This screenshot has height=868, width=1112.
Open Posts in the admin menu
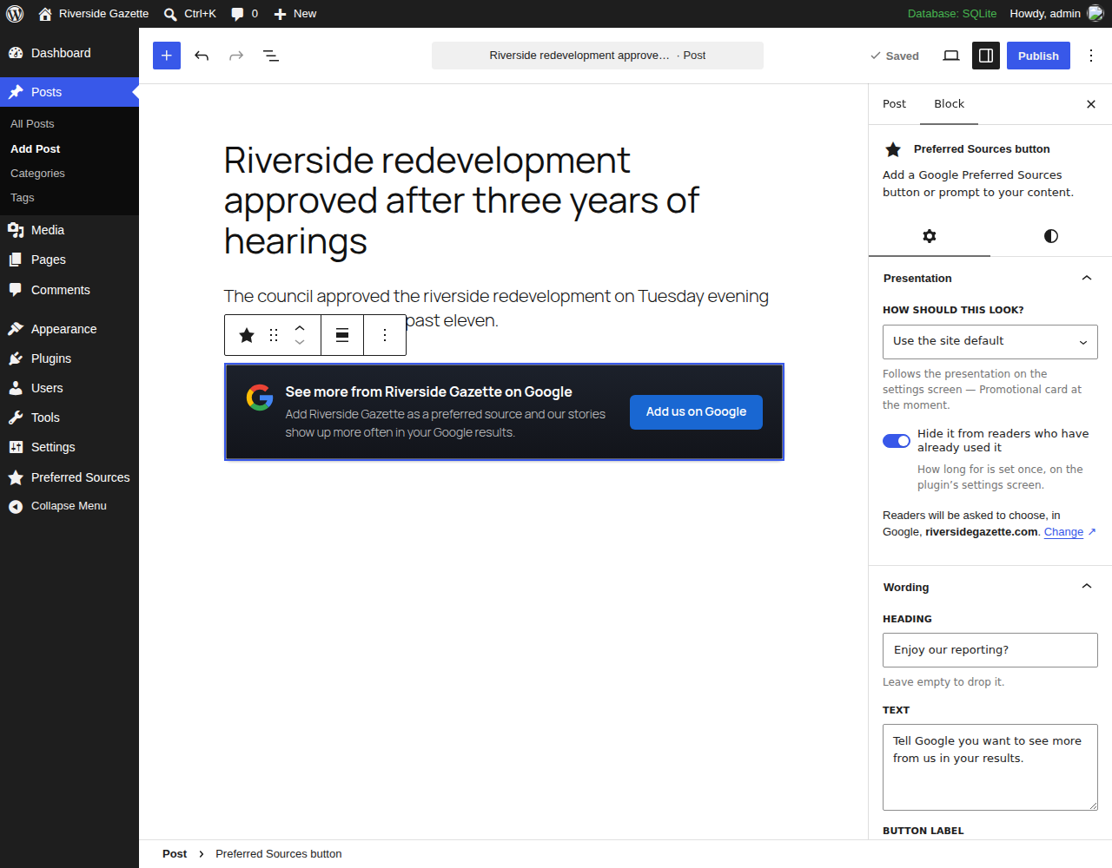69,92
